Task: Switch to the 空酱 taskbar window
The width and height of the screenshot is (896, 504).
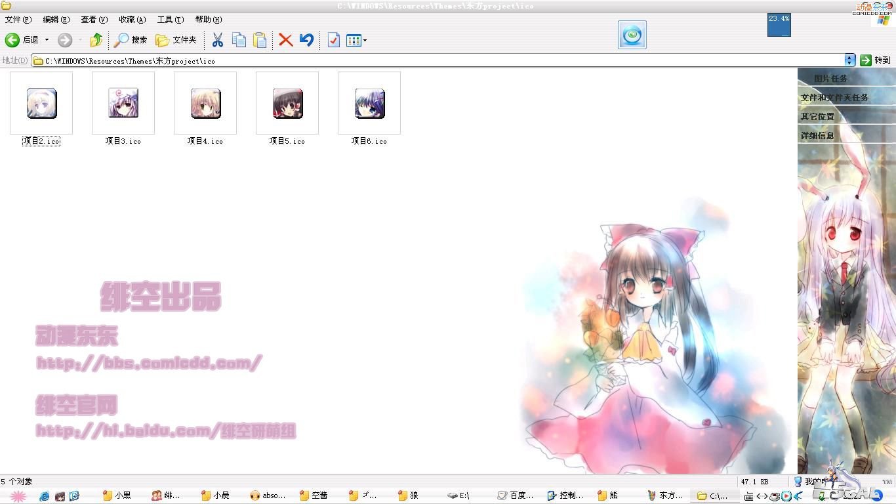Action: point(320,495)
